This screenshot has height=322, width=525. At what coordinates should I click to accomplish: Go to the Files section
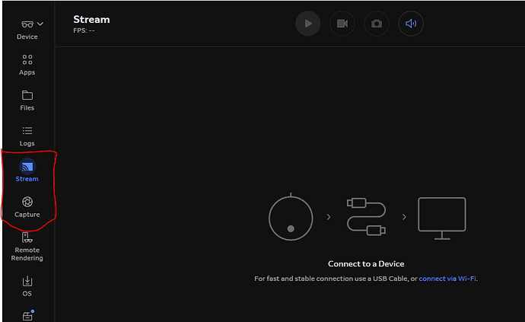(x=27, y=100)
